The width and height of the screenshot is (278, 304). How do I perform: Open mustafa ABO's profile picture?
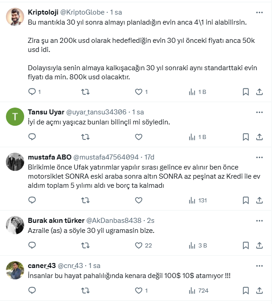(x=15, y=161)
